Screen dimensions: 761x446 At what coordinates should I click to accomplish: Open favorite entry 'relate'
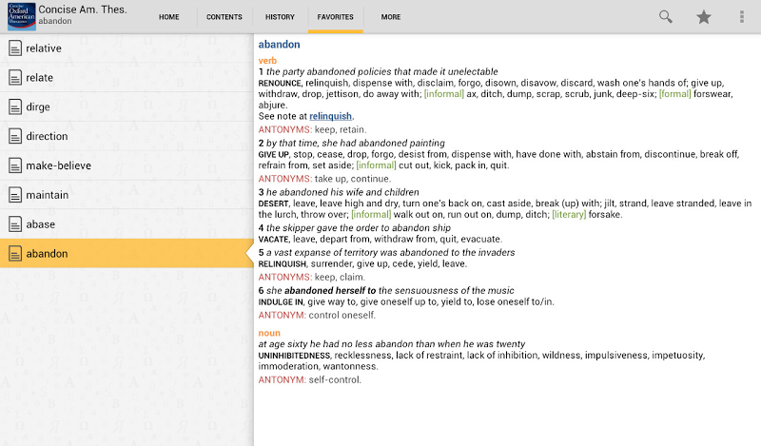(127, 78)
